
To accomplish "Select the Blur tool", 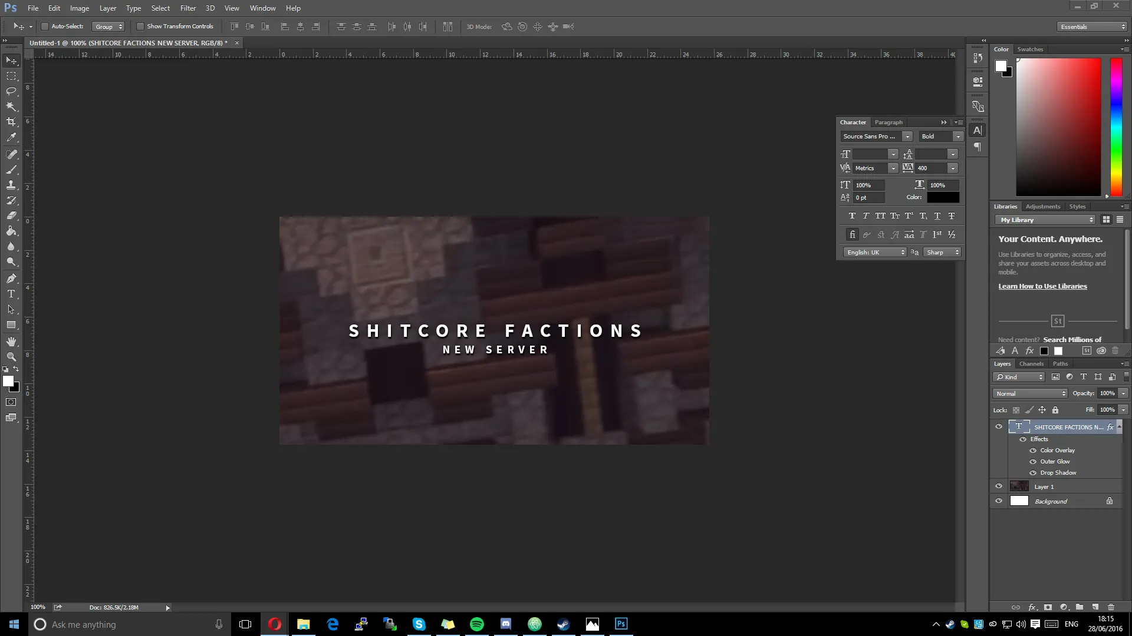I will click(11, 246).
